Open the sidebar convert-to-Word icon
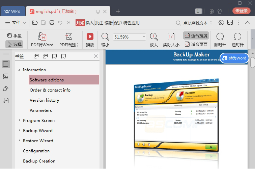The image size is (255, 175). 6,101
